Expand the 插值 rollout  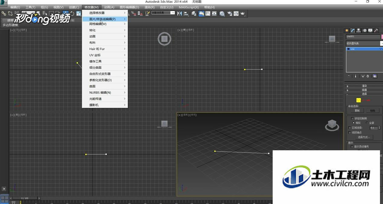364,90
